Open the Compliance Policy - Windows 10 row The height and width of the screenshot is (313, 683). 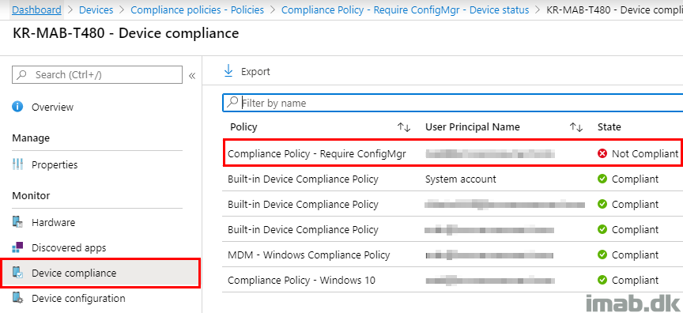point(452,280)
